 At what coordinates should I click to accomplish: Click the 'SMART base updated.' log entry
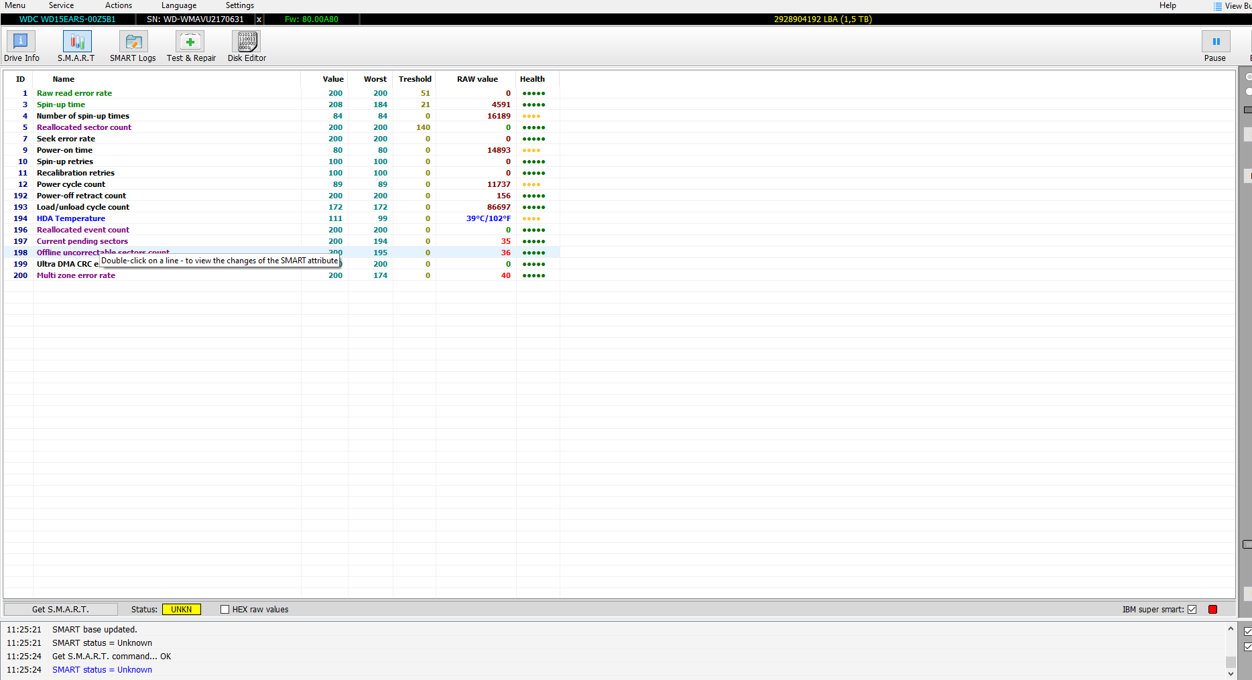(x=95, y=630)
